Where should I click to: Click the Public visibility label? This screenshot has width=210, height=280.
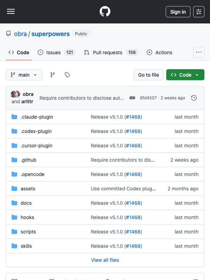point(81,34)
